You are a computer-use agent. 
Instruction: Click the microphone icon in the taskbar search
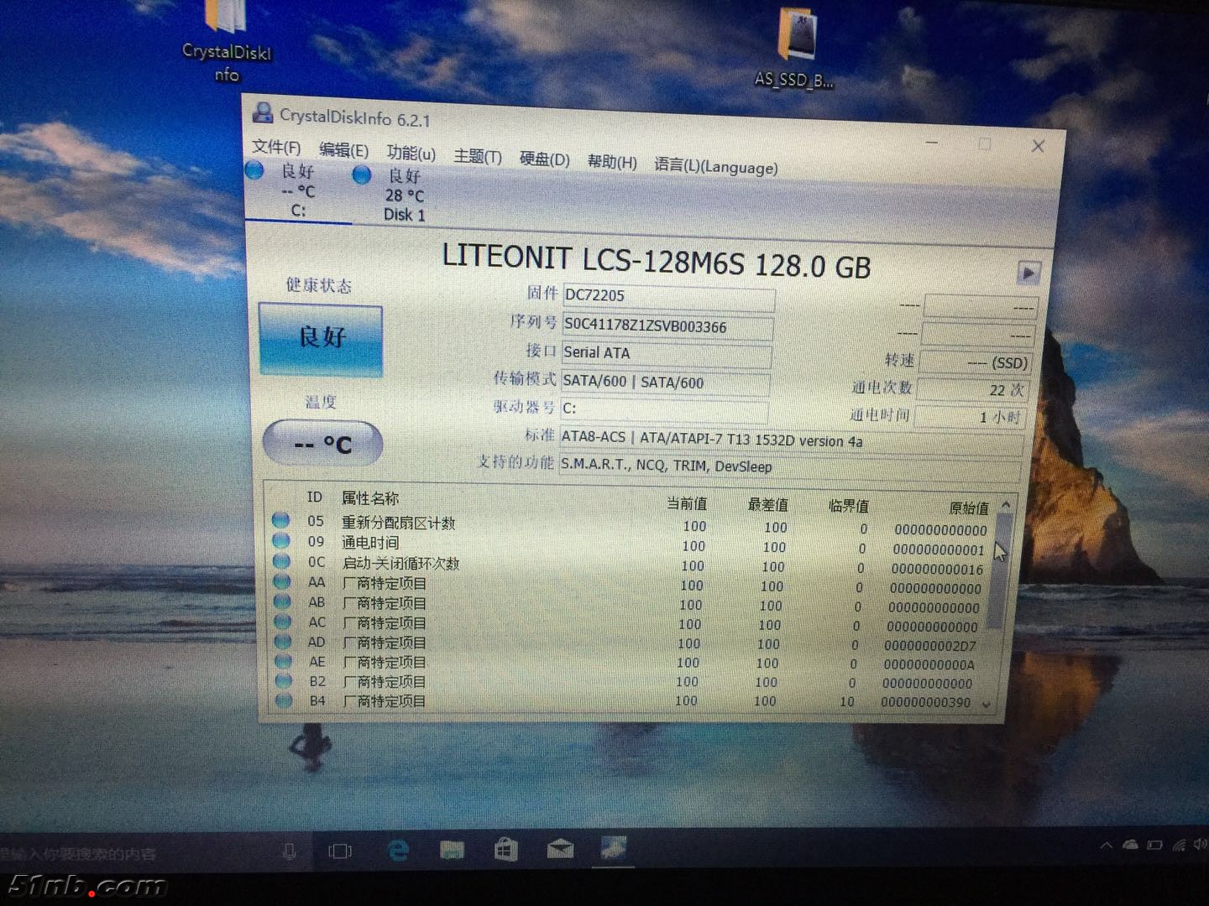(289, 852)
